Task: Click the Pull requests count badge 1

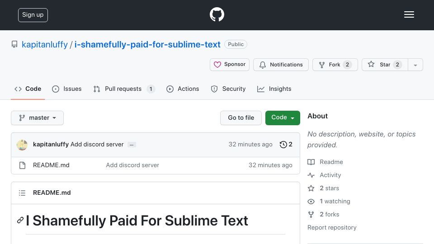Action: point(151,89)
